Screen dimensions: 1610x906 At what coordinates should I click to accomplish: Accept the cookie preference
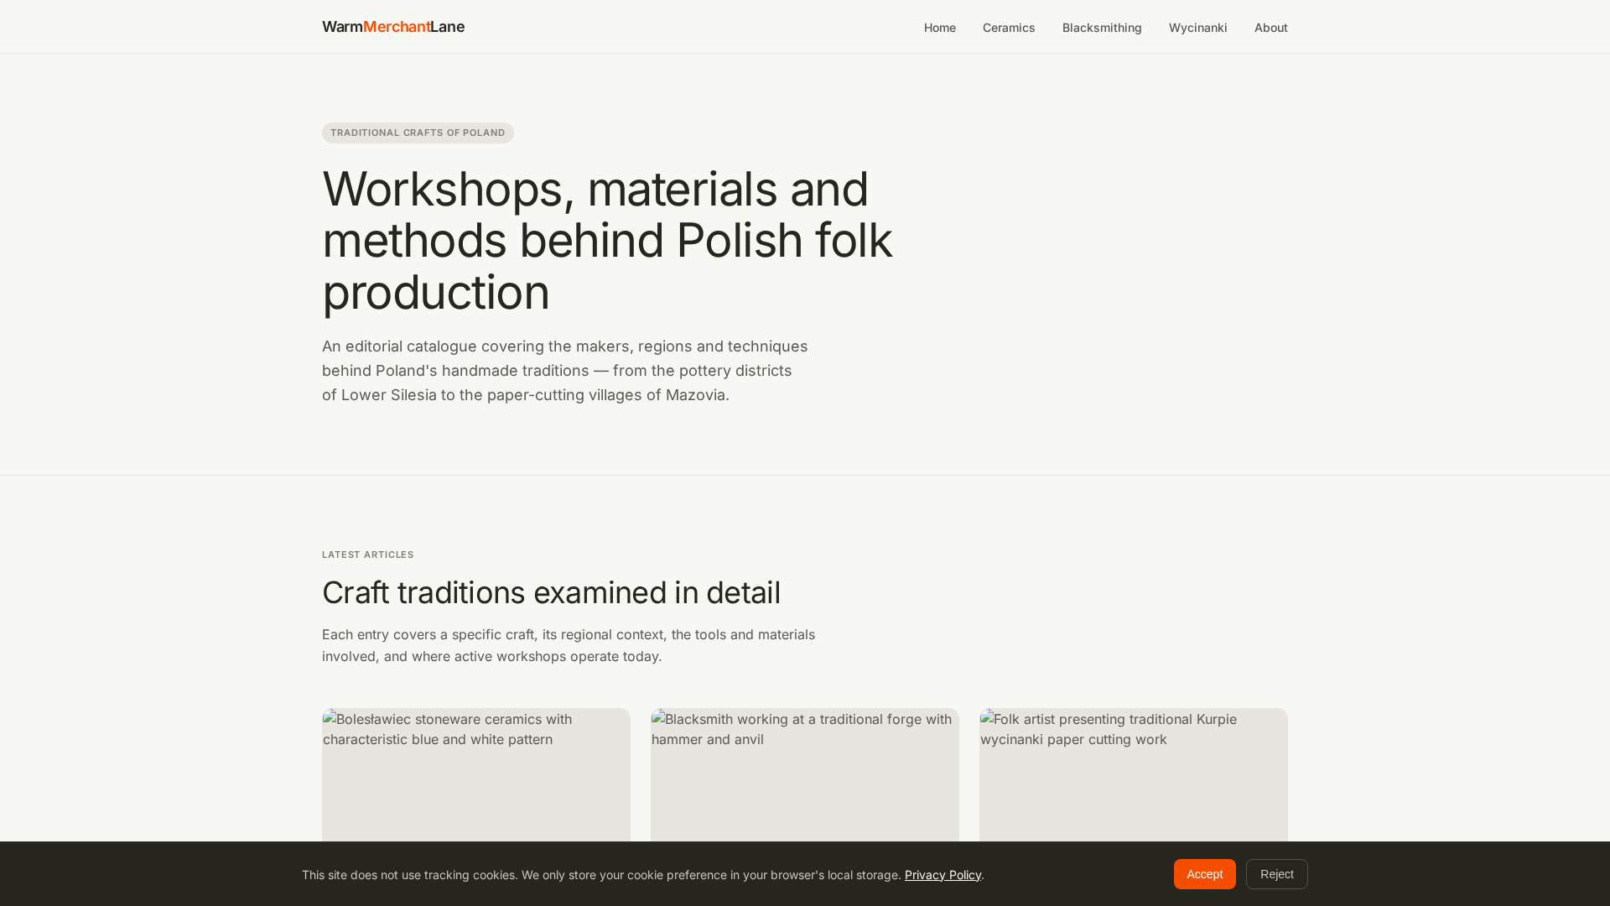[x=1204, y=874]
